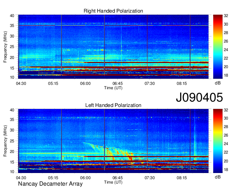Click the "Nancay Decameter Array" caption

click(x=50, y=184)
